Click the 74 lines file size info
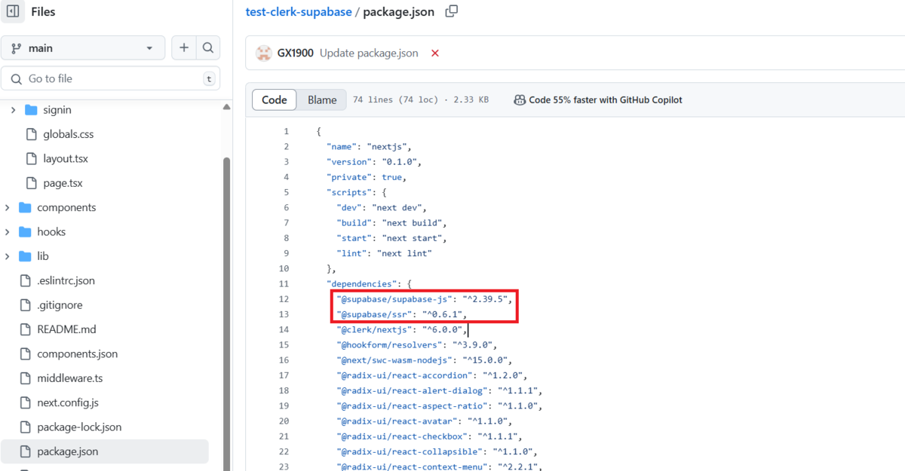Image resolution: width=905 pixels, height=471 pixels. pyautogui.click(x=420, y=99)
